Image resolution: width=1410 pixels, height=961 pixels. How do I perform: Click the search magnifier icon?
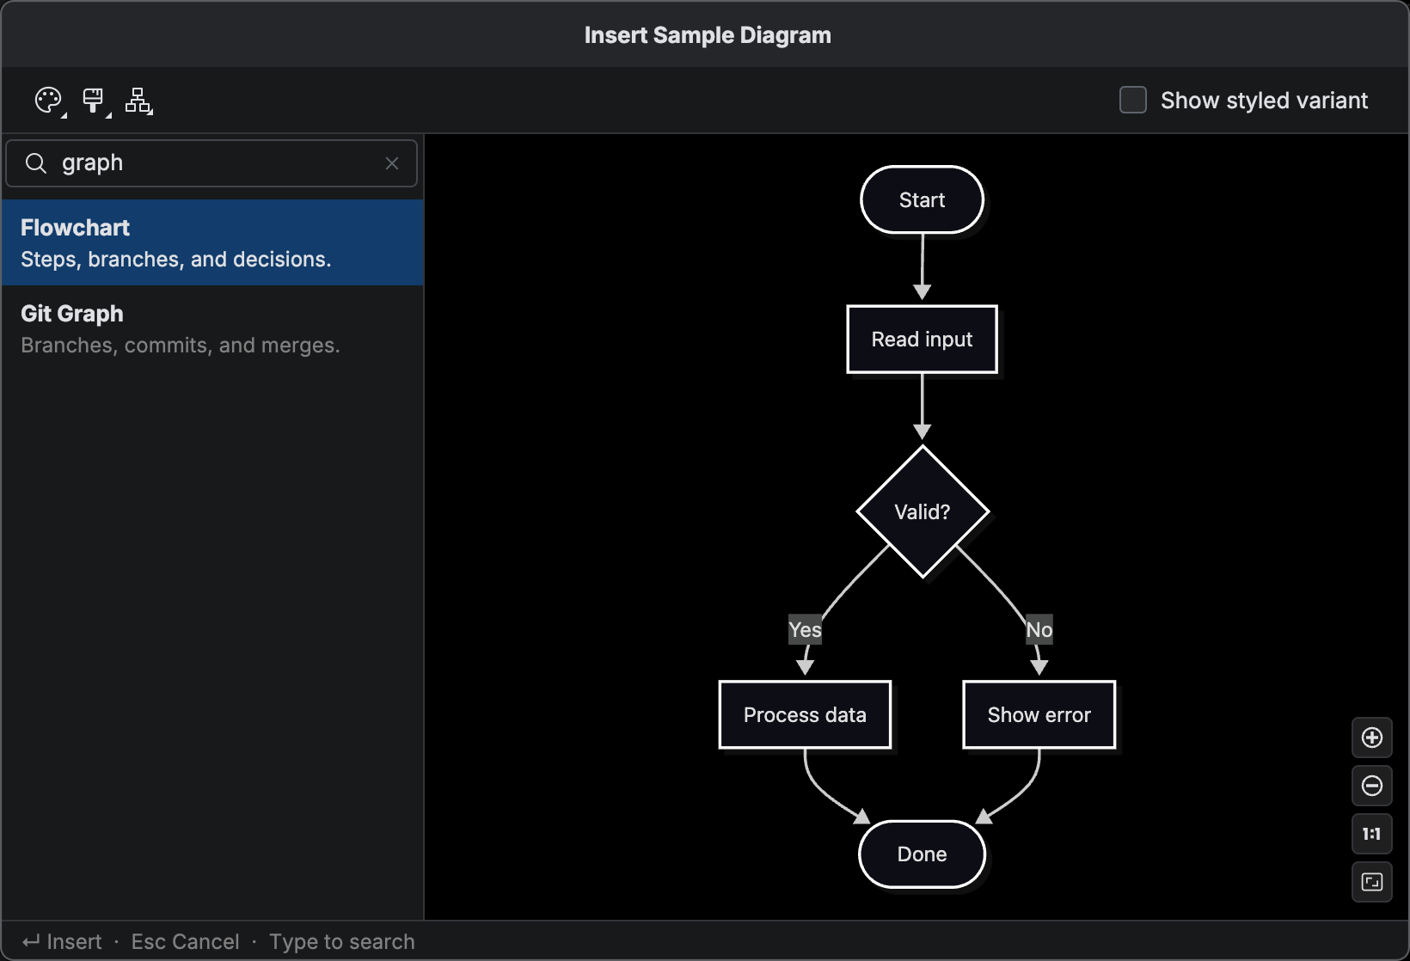click(36, 163)
